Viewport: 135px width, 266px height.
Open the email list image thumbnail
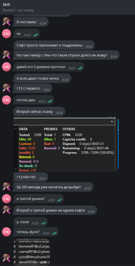tap(32, 252)
